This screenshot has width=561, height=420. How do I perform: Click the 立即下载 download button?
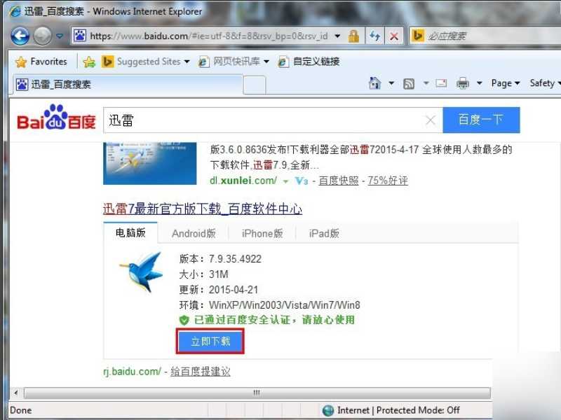210,342
